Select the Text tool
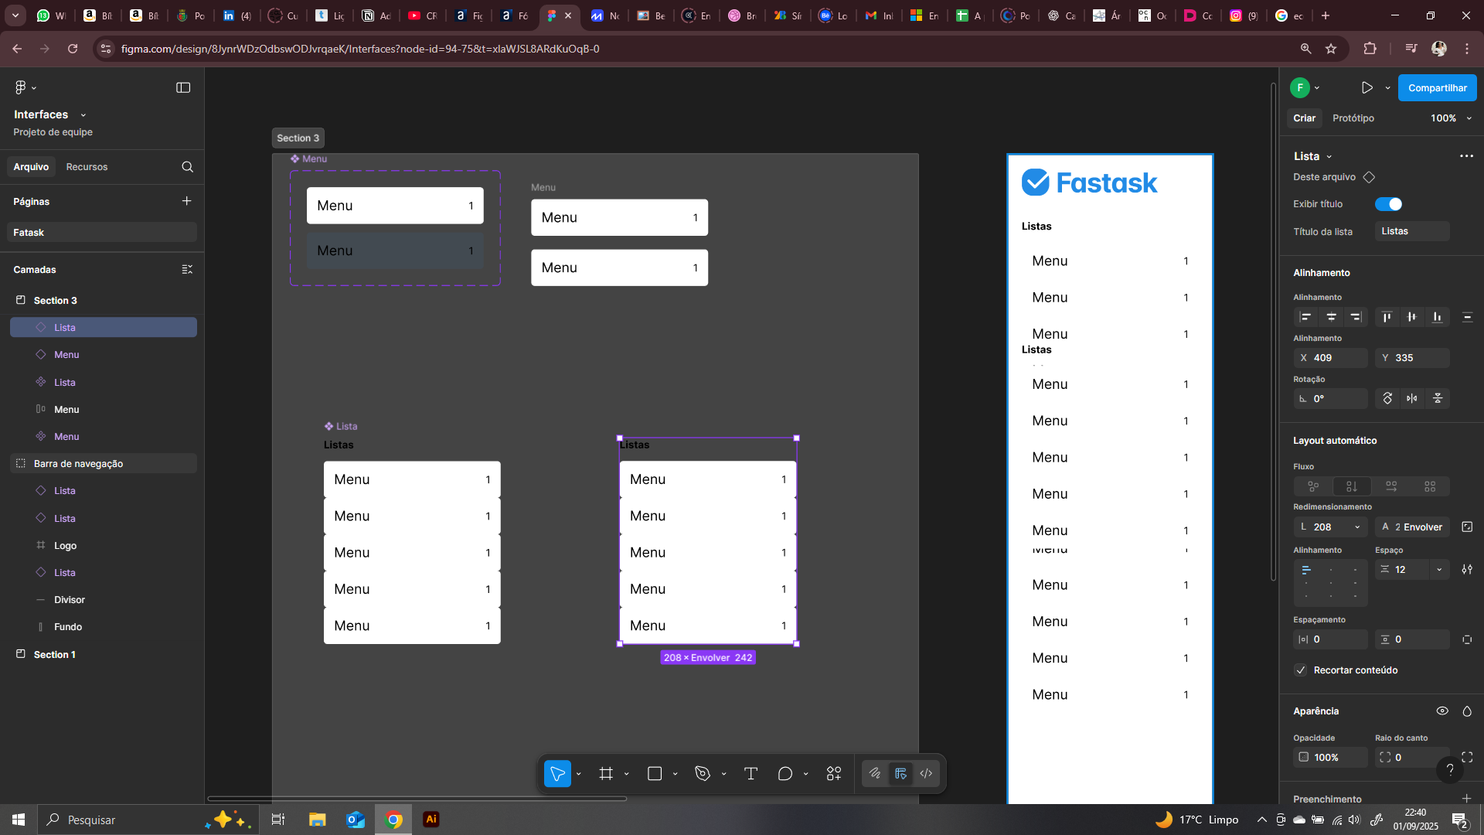The image size is (1484, 835). point(751,773)
